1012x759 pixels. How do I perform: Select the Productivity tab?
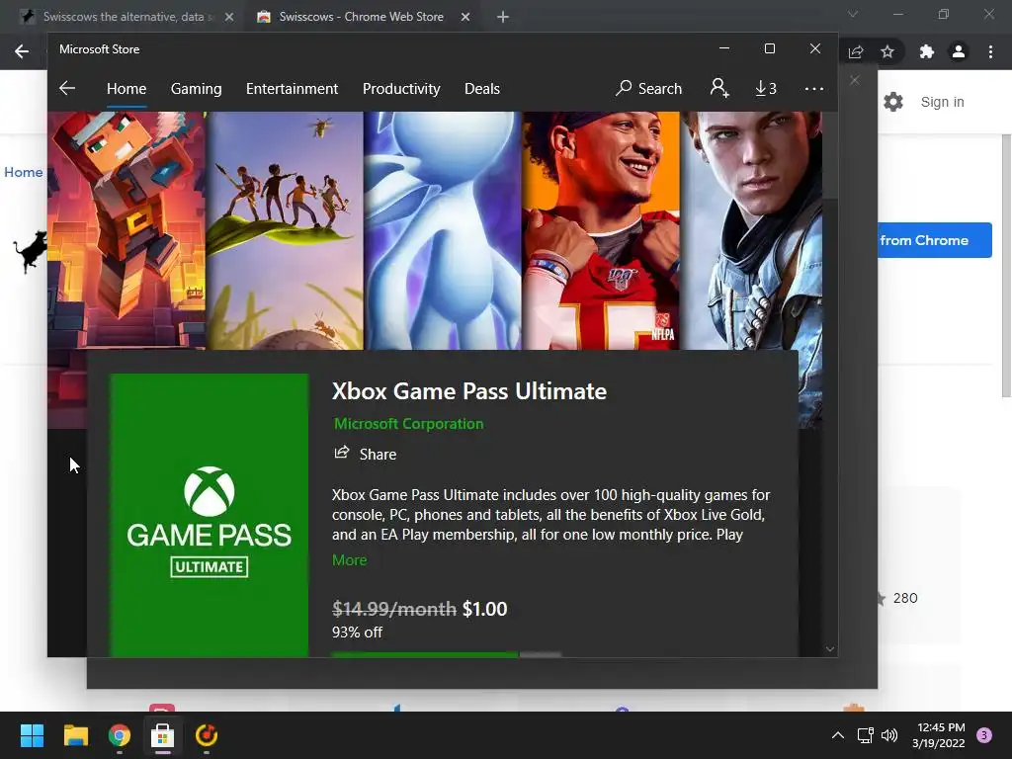pyautogui.click(x=401, y=88)
